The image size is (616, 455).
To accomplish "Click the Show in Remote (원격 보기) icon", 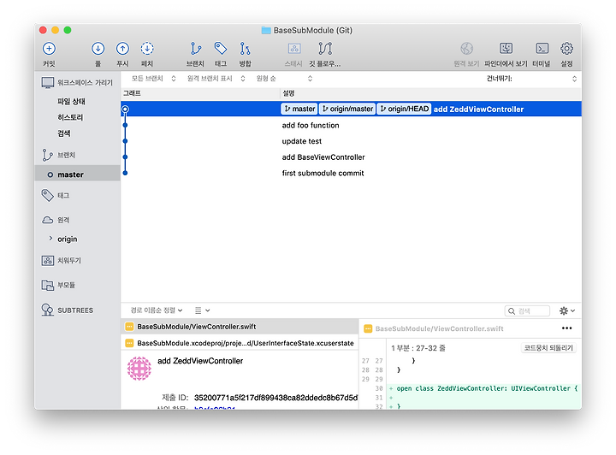I will tap(466, 49).
